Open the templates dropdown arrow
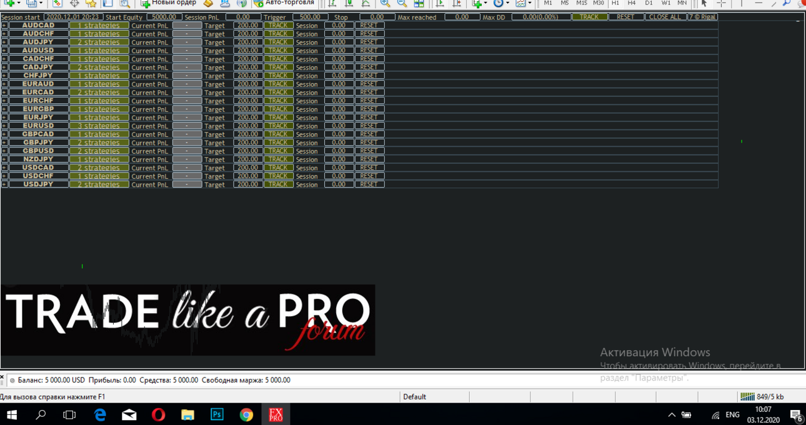Screen dimensions: 806x425 tap(529, 3)
